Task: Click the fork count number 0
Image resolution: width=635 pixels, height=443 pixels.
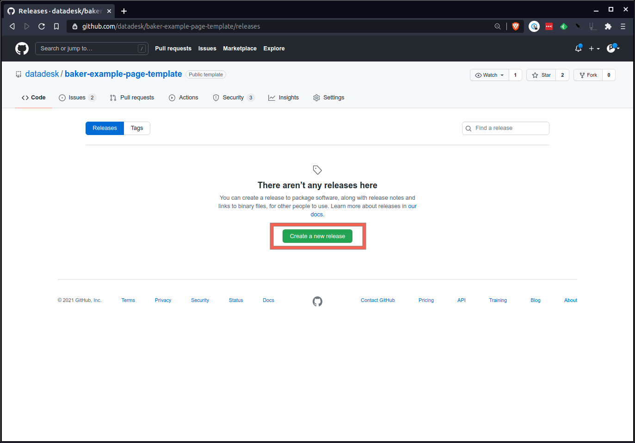Action: pyautogui.click(x=609, y=75)
